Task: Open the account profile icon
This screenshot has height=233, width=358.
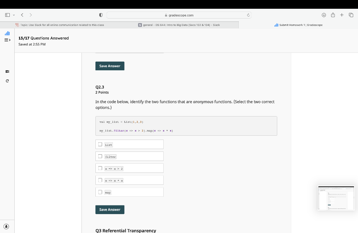Action: click(6, 226)
